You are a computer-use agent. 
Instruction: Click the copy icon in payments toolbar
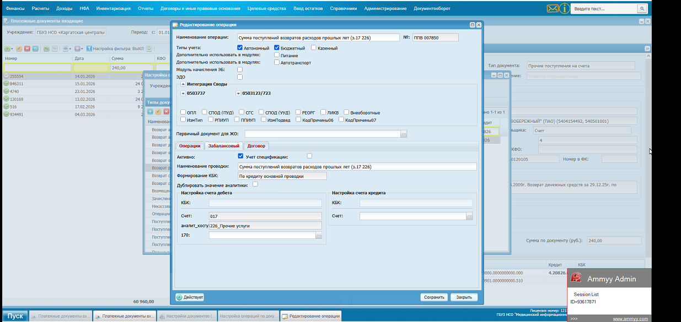coord(35,48)
